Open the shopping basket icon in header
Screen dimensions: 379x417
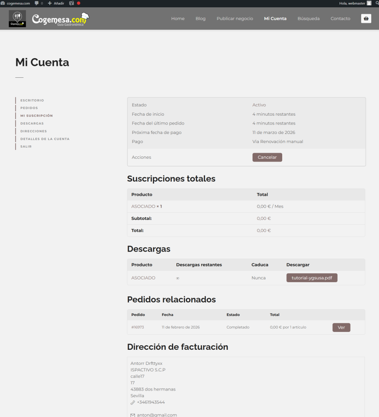(366, 18)
